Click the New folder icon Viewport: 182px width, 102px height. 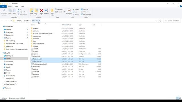(x=52, y=10)
